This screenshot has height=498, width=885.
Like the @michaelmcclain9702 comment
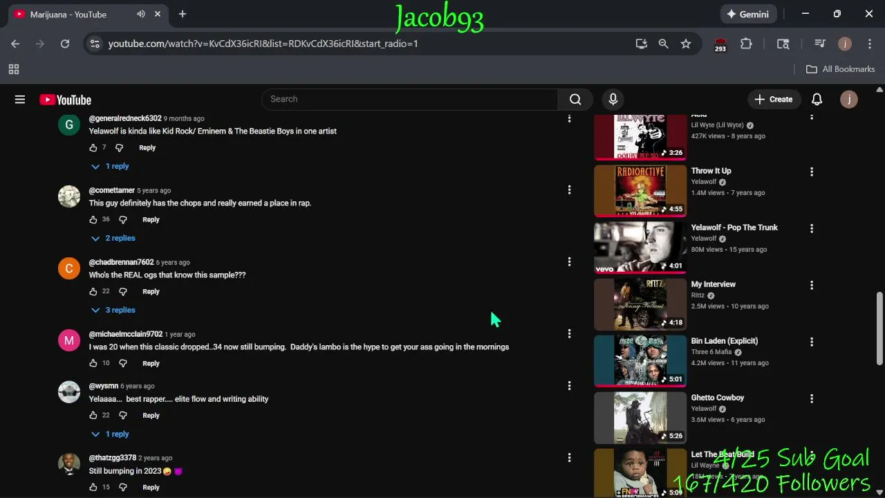click(x=93, y=364)
